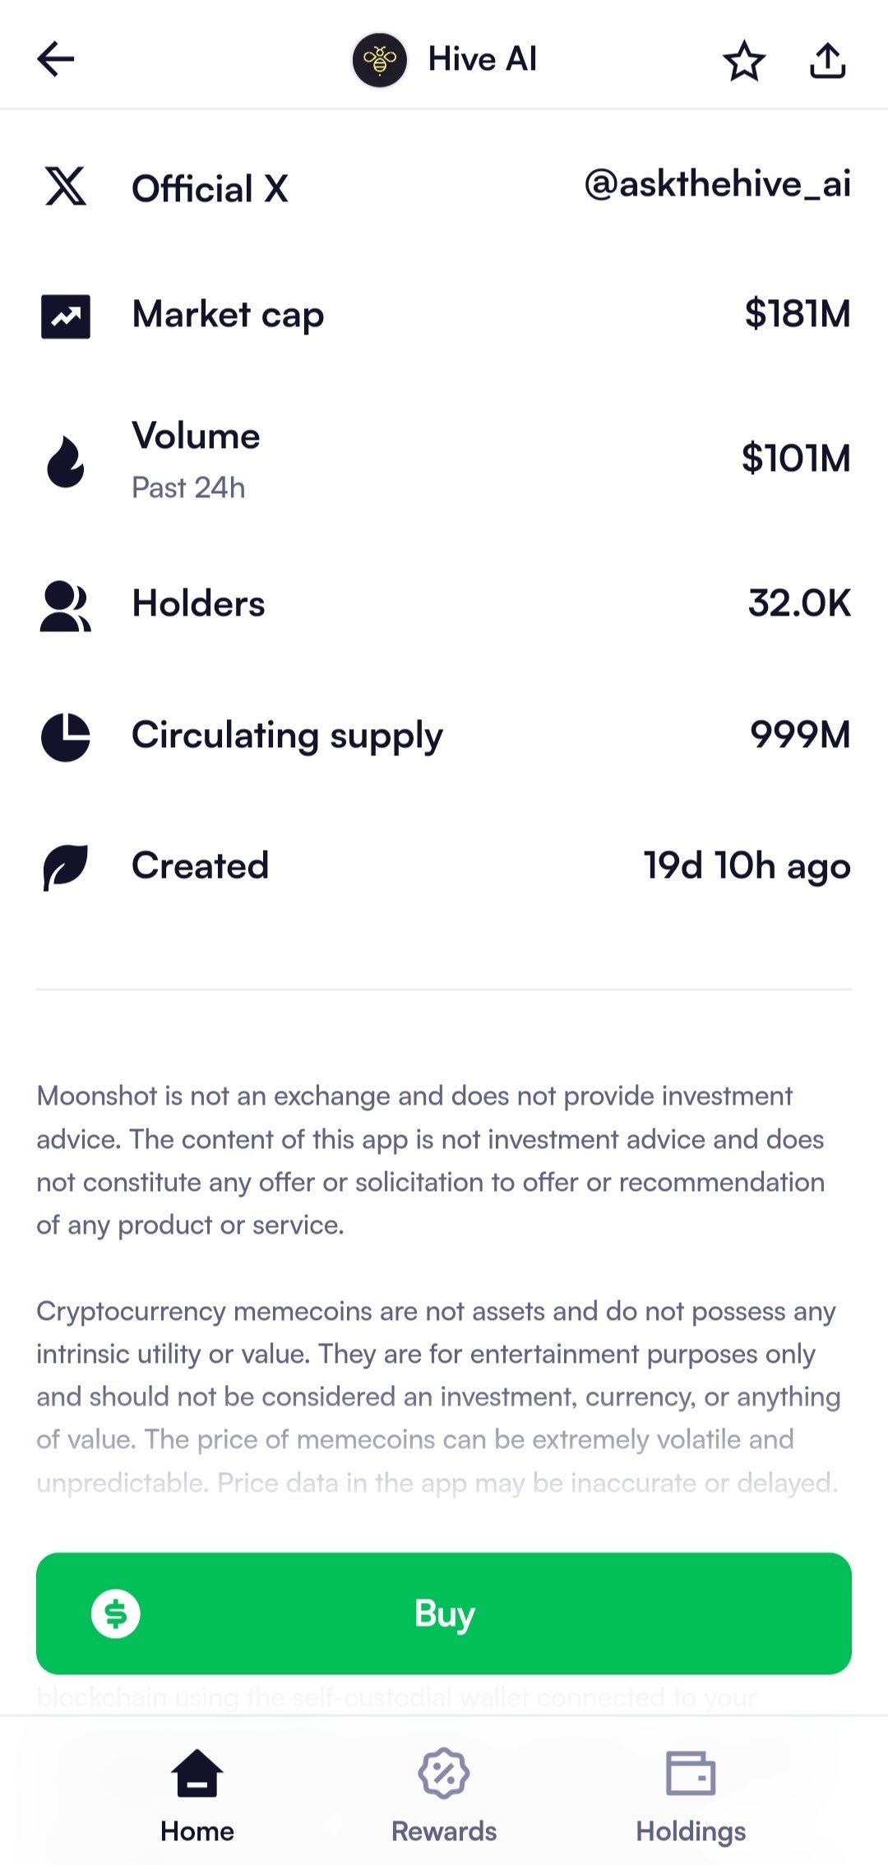The height and width of the screenshot is (1865, 888).
Task: Tap the X logo icon
Action: [65, 186]
